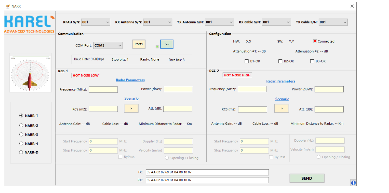Viewport: 389px width, 193px height.
Task: Click the antenna radiation pattern thumbnail
Action: [x=30, y=73]
